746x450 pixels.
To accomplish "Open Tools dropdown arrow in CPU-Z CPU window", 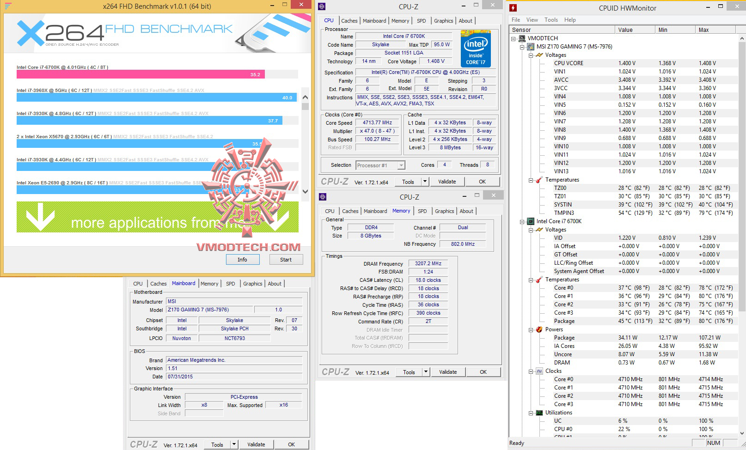I will [x=425, y=182].
